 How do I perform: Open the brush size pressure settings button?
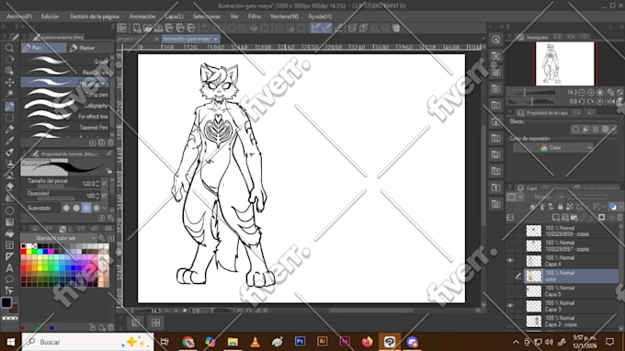pos(105,183)
